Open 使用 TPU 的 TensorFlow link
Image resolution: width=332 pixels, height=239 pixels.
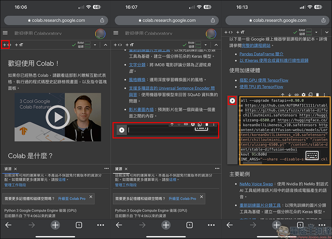[x=261, y=87]
